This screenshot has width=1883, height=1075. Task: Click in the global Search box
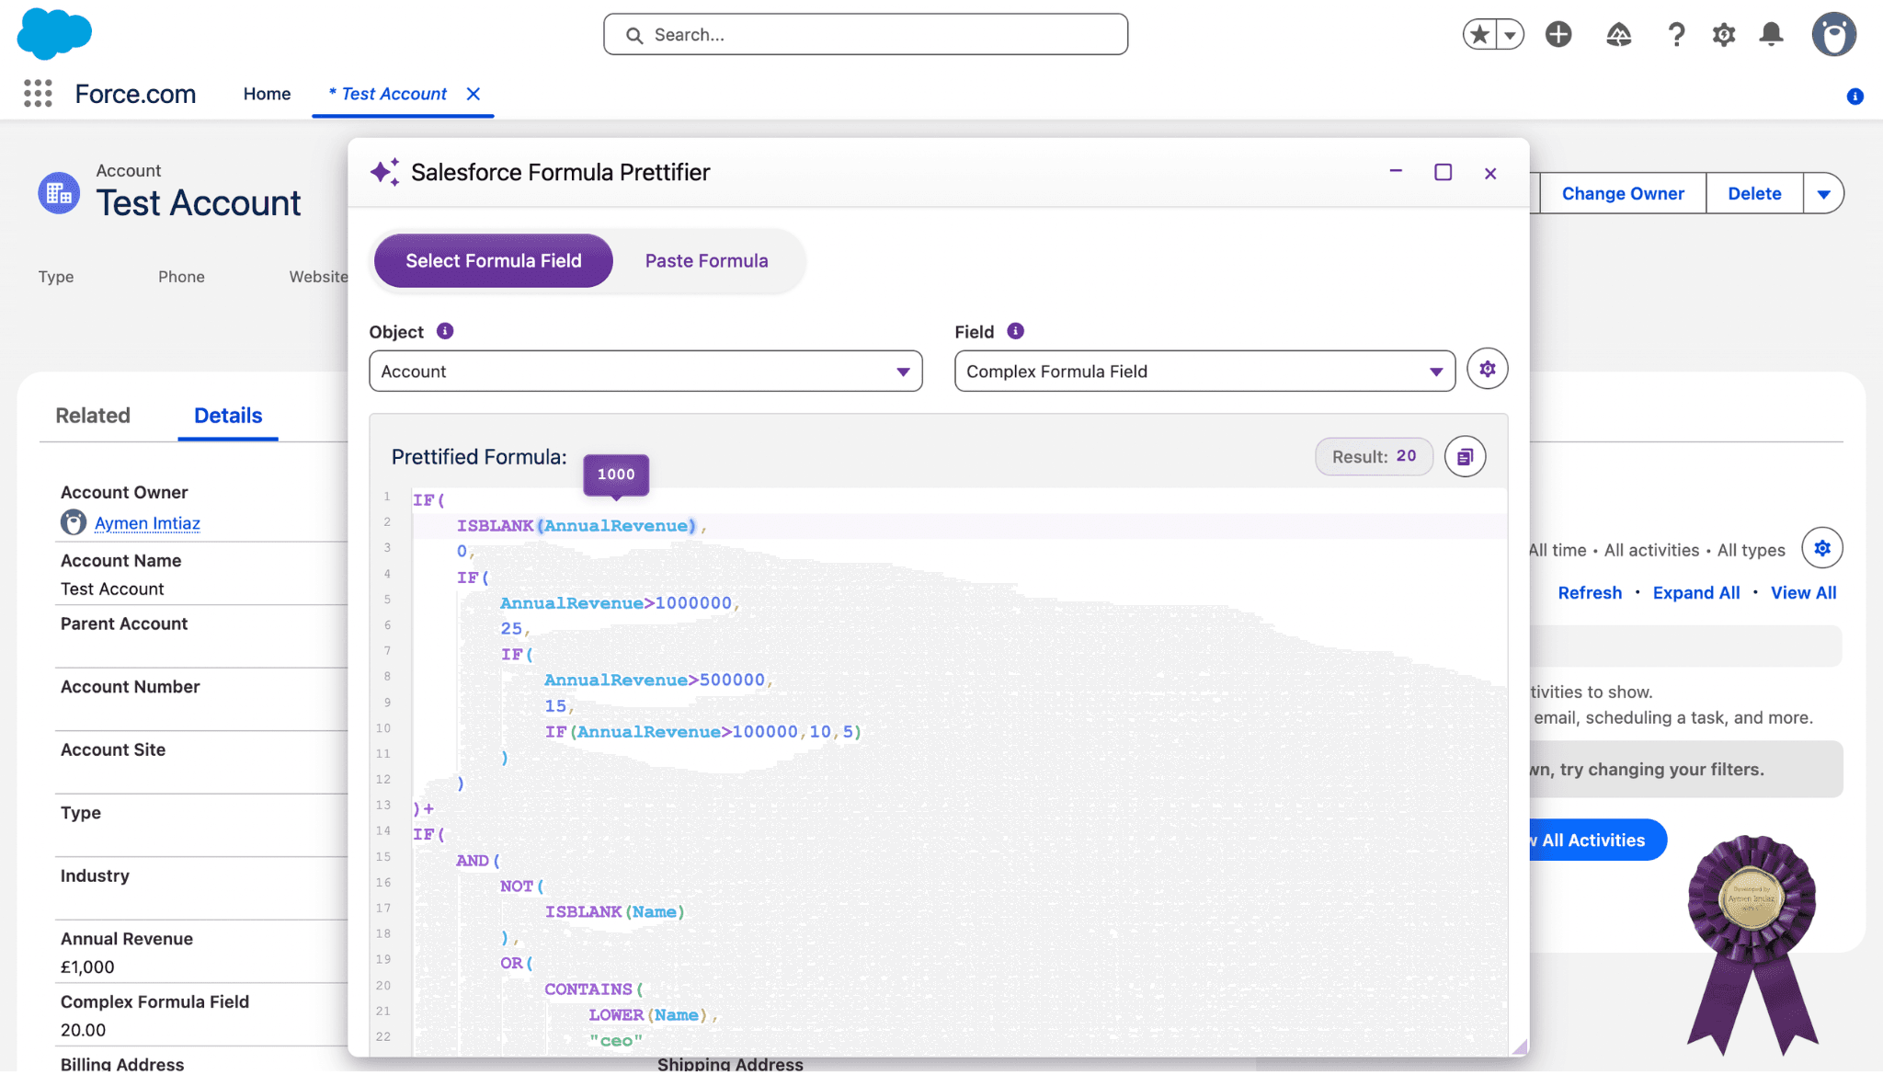(865, 35)
